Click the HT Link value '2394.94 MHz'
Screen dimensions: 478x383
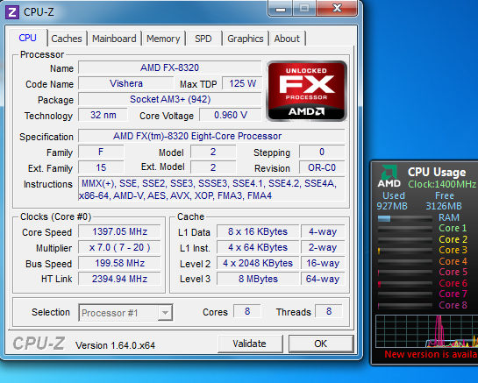point(119,279)
